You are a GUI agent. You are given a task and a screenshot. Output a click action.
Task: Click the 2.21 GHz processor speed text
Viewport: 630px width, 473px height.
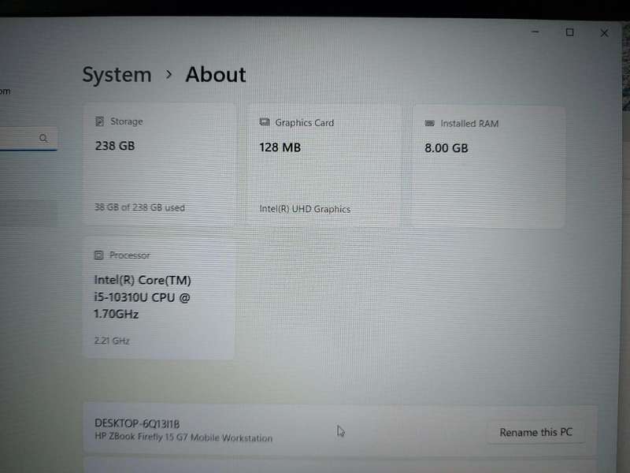click(112, 341)
